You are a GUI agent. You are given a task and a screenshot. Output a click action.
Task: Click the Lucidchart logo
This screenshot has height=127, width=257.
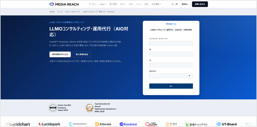pyautogui.click(x=18, y=124)
